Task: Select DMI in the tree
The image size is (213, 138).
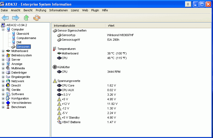Action: pyautogui.click(x=19, y=42)
